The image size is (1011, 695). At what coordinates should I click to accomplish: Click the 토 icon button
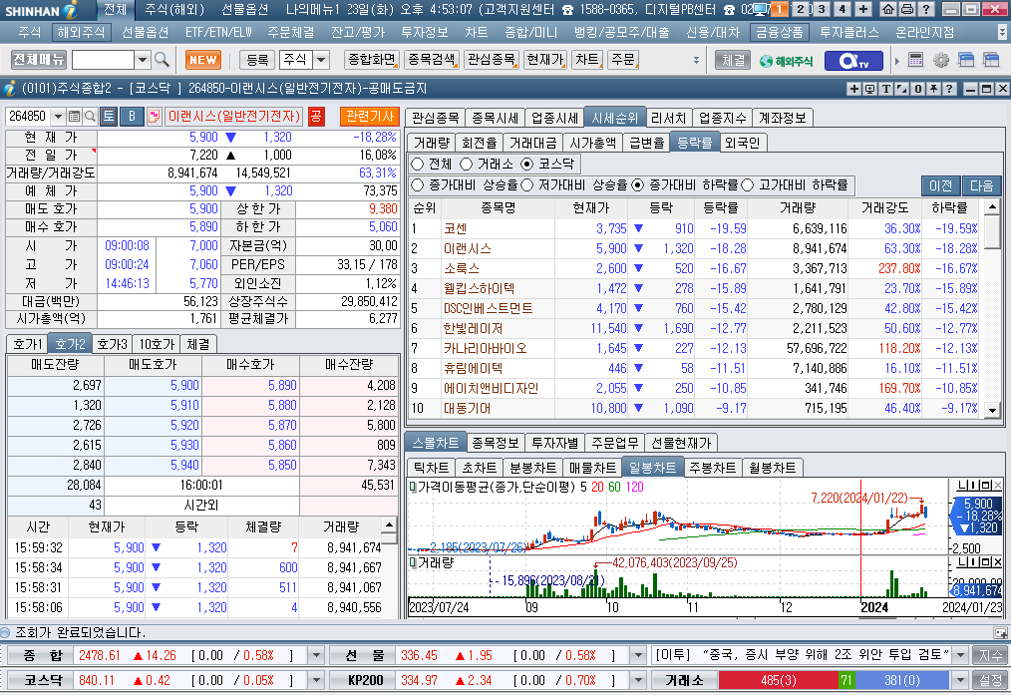109,116
